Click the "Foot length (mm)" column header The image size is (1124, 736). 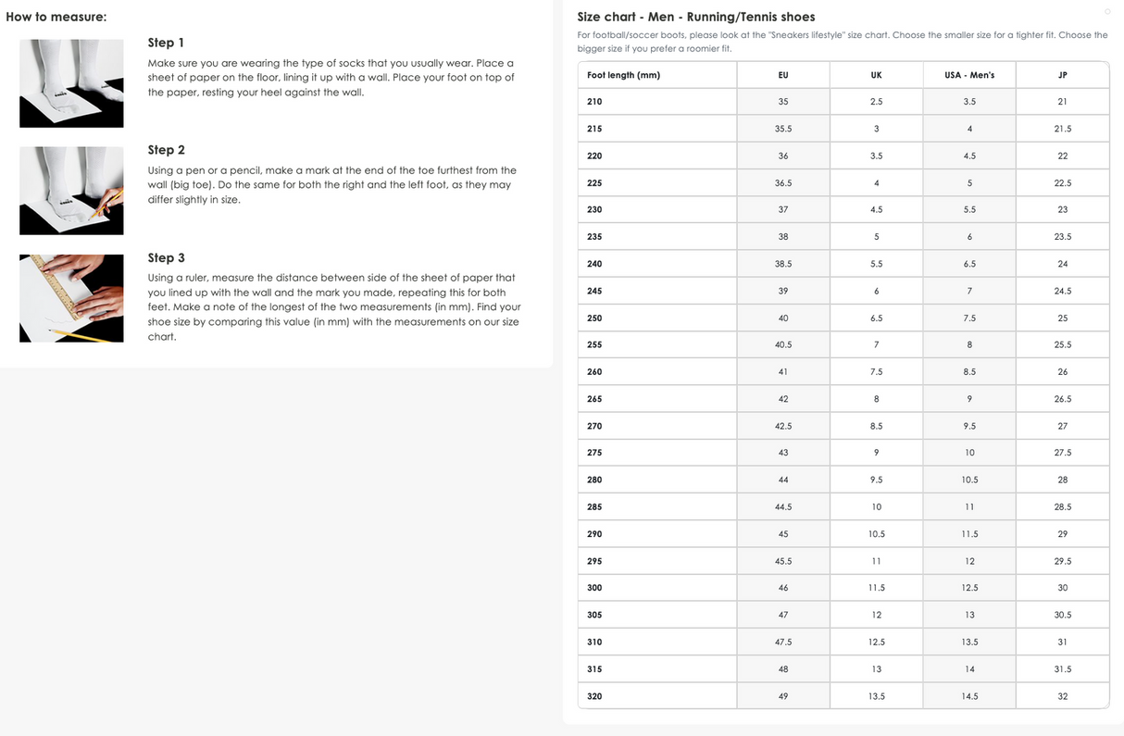point(623,75)
